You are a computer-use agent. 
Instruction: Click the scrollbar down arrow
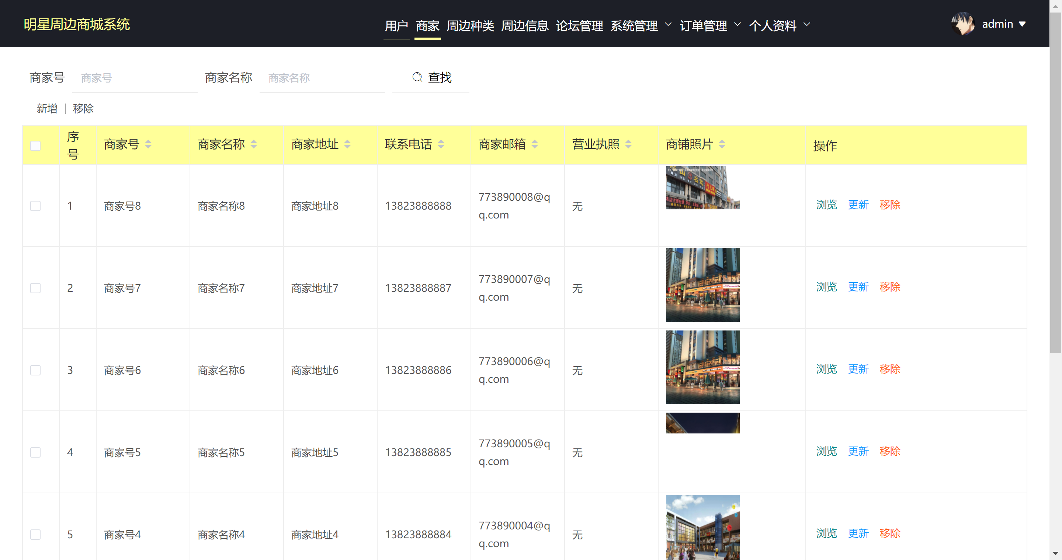(x=1055, y=554)
